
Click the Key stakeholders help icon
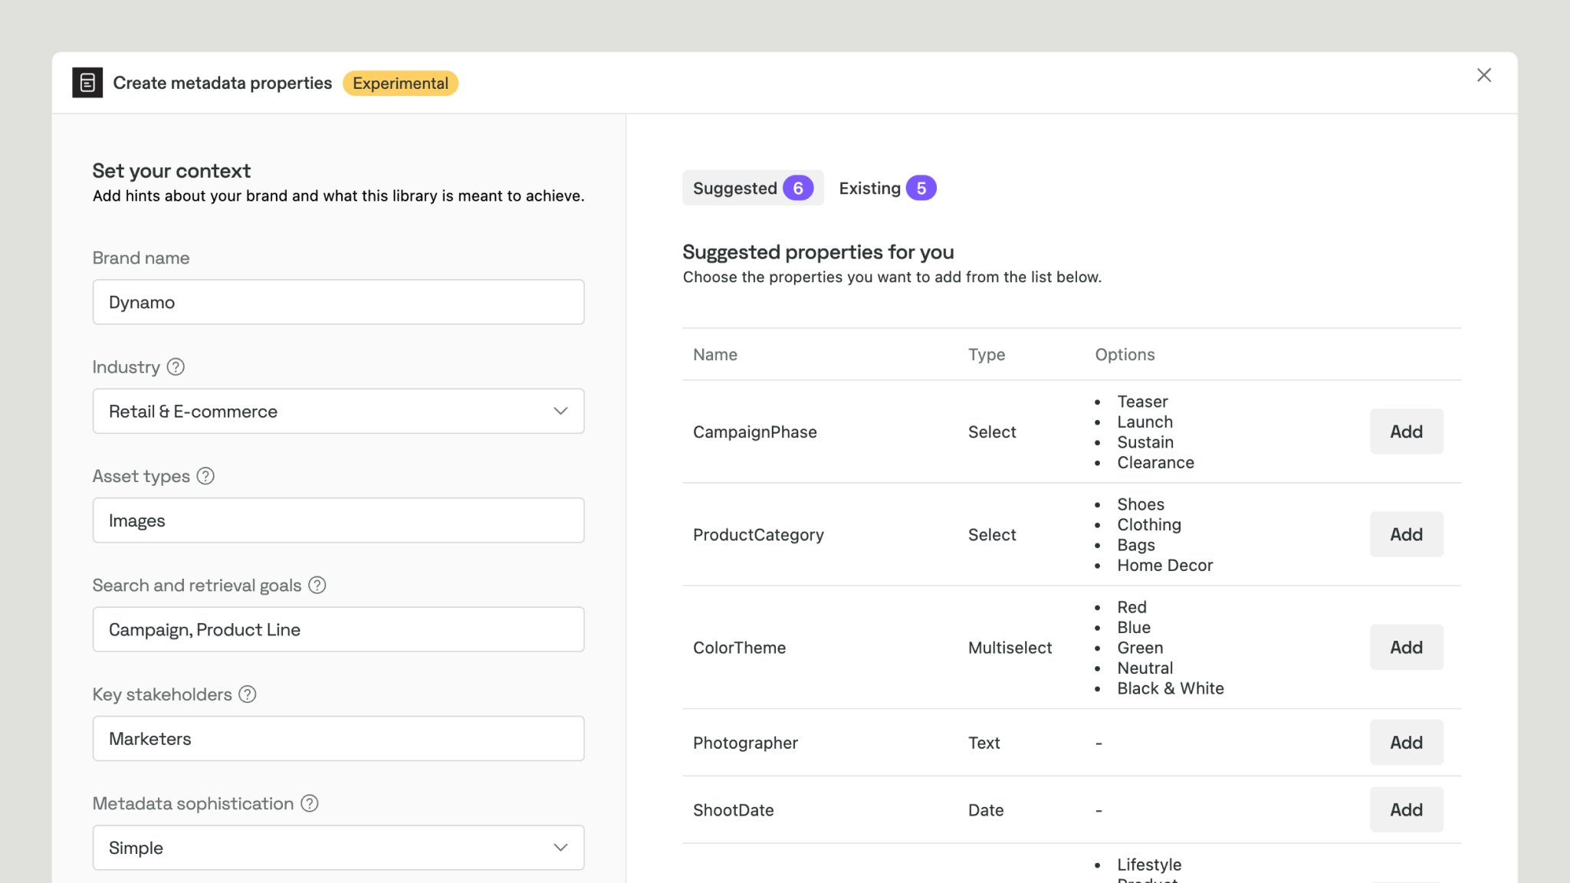point(247,694)
